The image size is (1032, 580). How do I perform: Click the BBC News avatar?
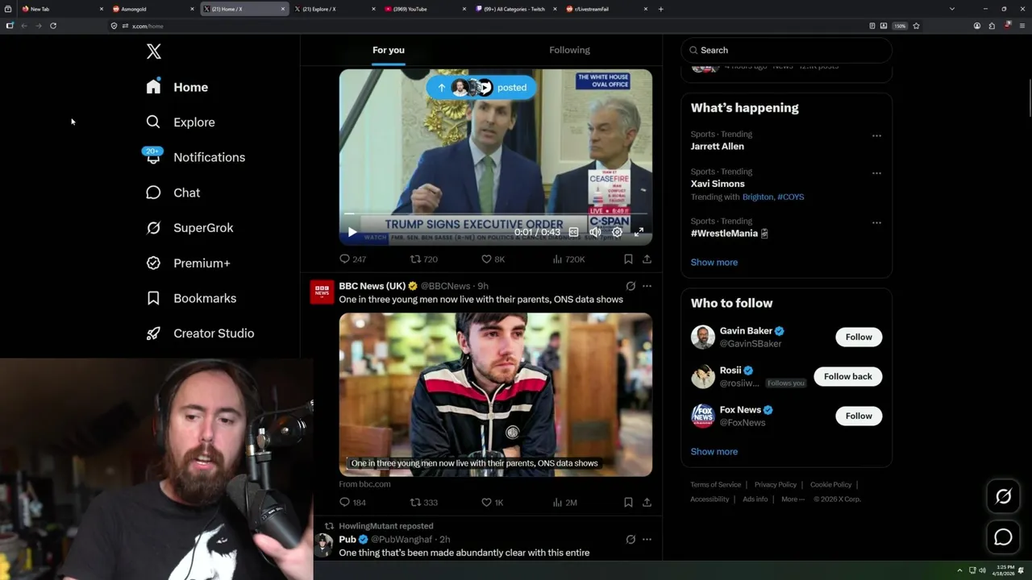coord(322,292)
